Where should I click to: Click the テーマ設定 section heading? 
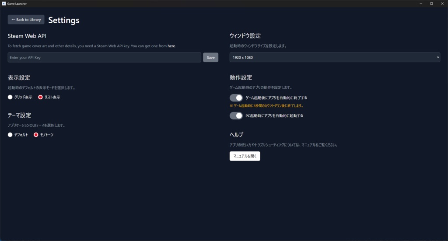click(19, 115)
